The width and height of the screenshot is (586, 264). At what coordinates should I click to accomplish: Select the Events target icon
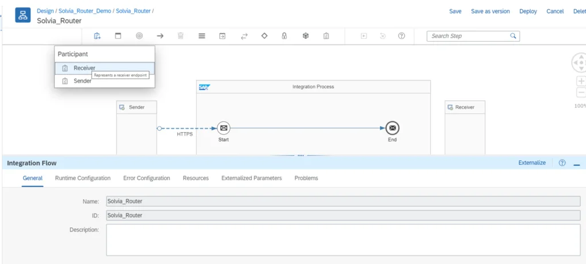[x=139, y=36]
